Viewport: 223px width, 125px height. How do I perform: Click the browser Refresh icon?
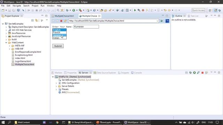click(65, 21)
